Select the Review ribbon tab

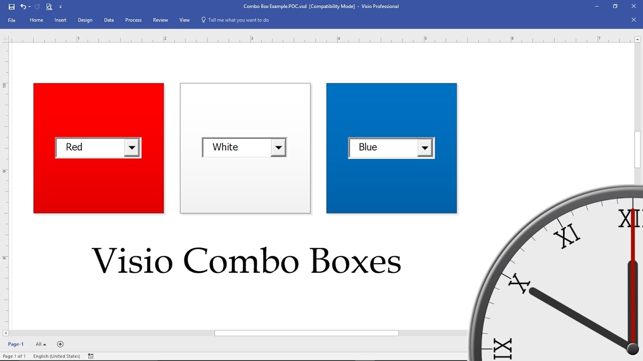(160, 20)
